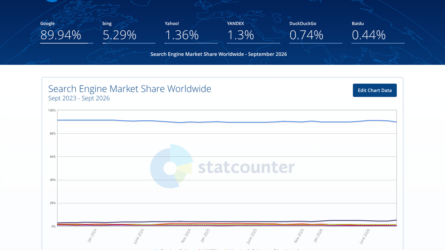Image resolution: width=445 pixels, height=250 pixels.
Task: Click the Nov 2024 x-axis label
Action: [186, 236]
